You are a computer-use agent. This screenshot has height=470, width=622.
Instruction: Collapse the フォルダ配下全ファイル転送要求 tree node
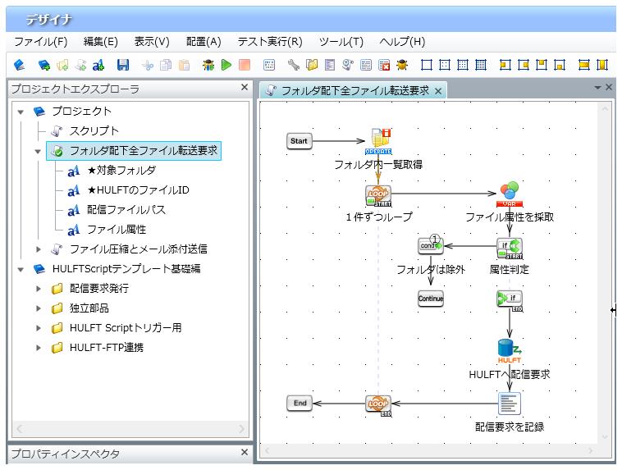(x=38, y=151)
